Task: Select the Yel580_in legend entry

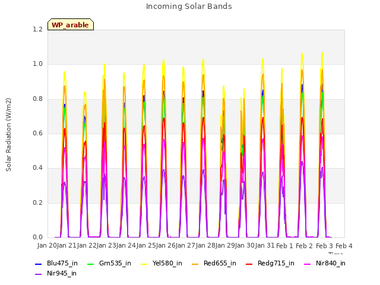Action: (x=161, y=264)
